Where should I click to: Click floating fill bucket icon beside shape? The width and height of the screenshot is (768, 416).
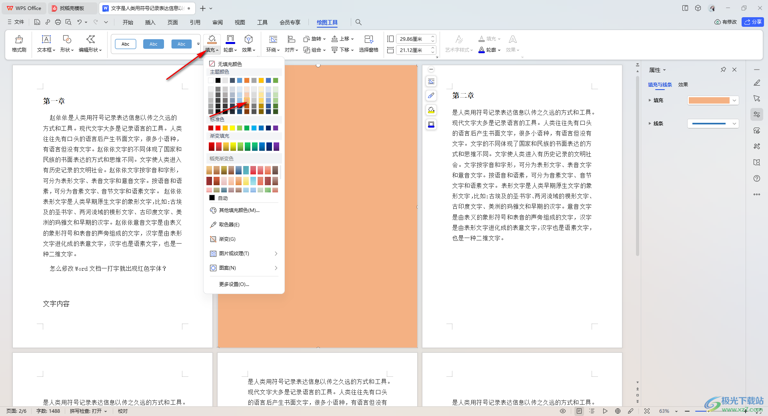tap(431, 110)
